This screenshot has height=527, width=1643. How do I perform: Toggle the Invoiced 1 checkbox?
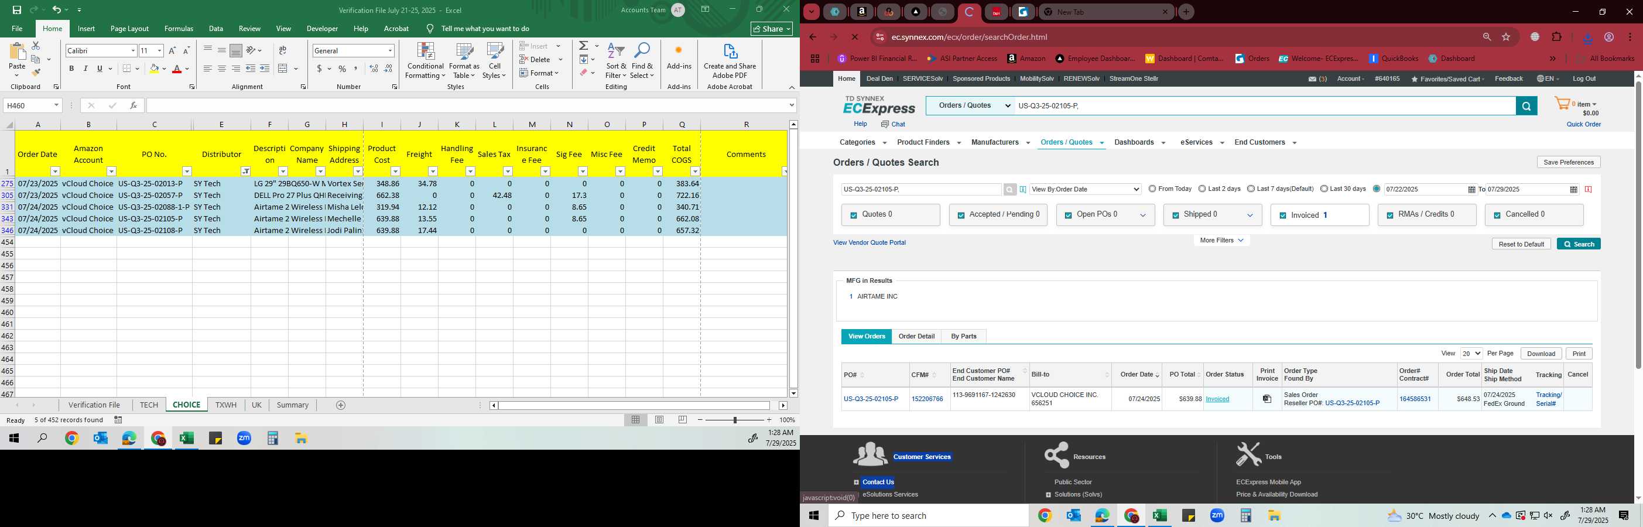tap(1283, 215)
